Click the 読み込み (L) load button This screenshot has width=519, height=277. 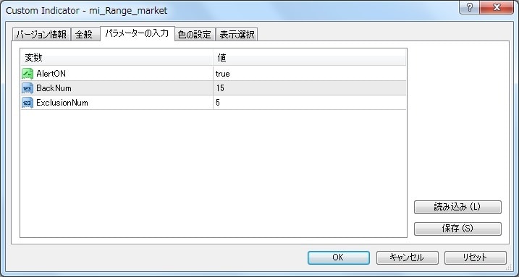[457, 208]
